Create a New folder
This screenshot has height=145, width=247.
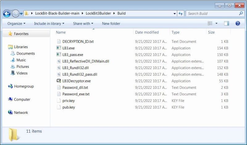tap(111, 23)
